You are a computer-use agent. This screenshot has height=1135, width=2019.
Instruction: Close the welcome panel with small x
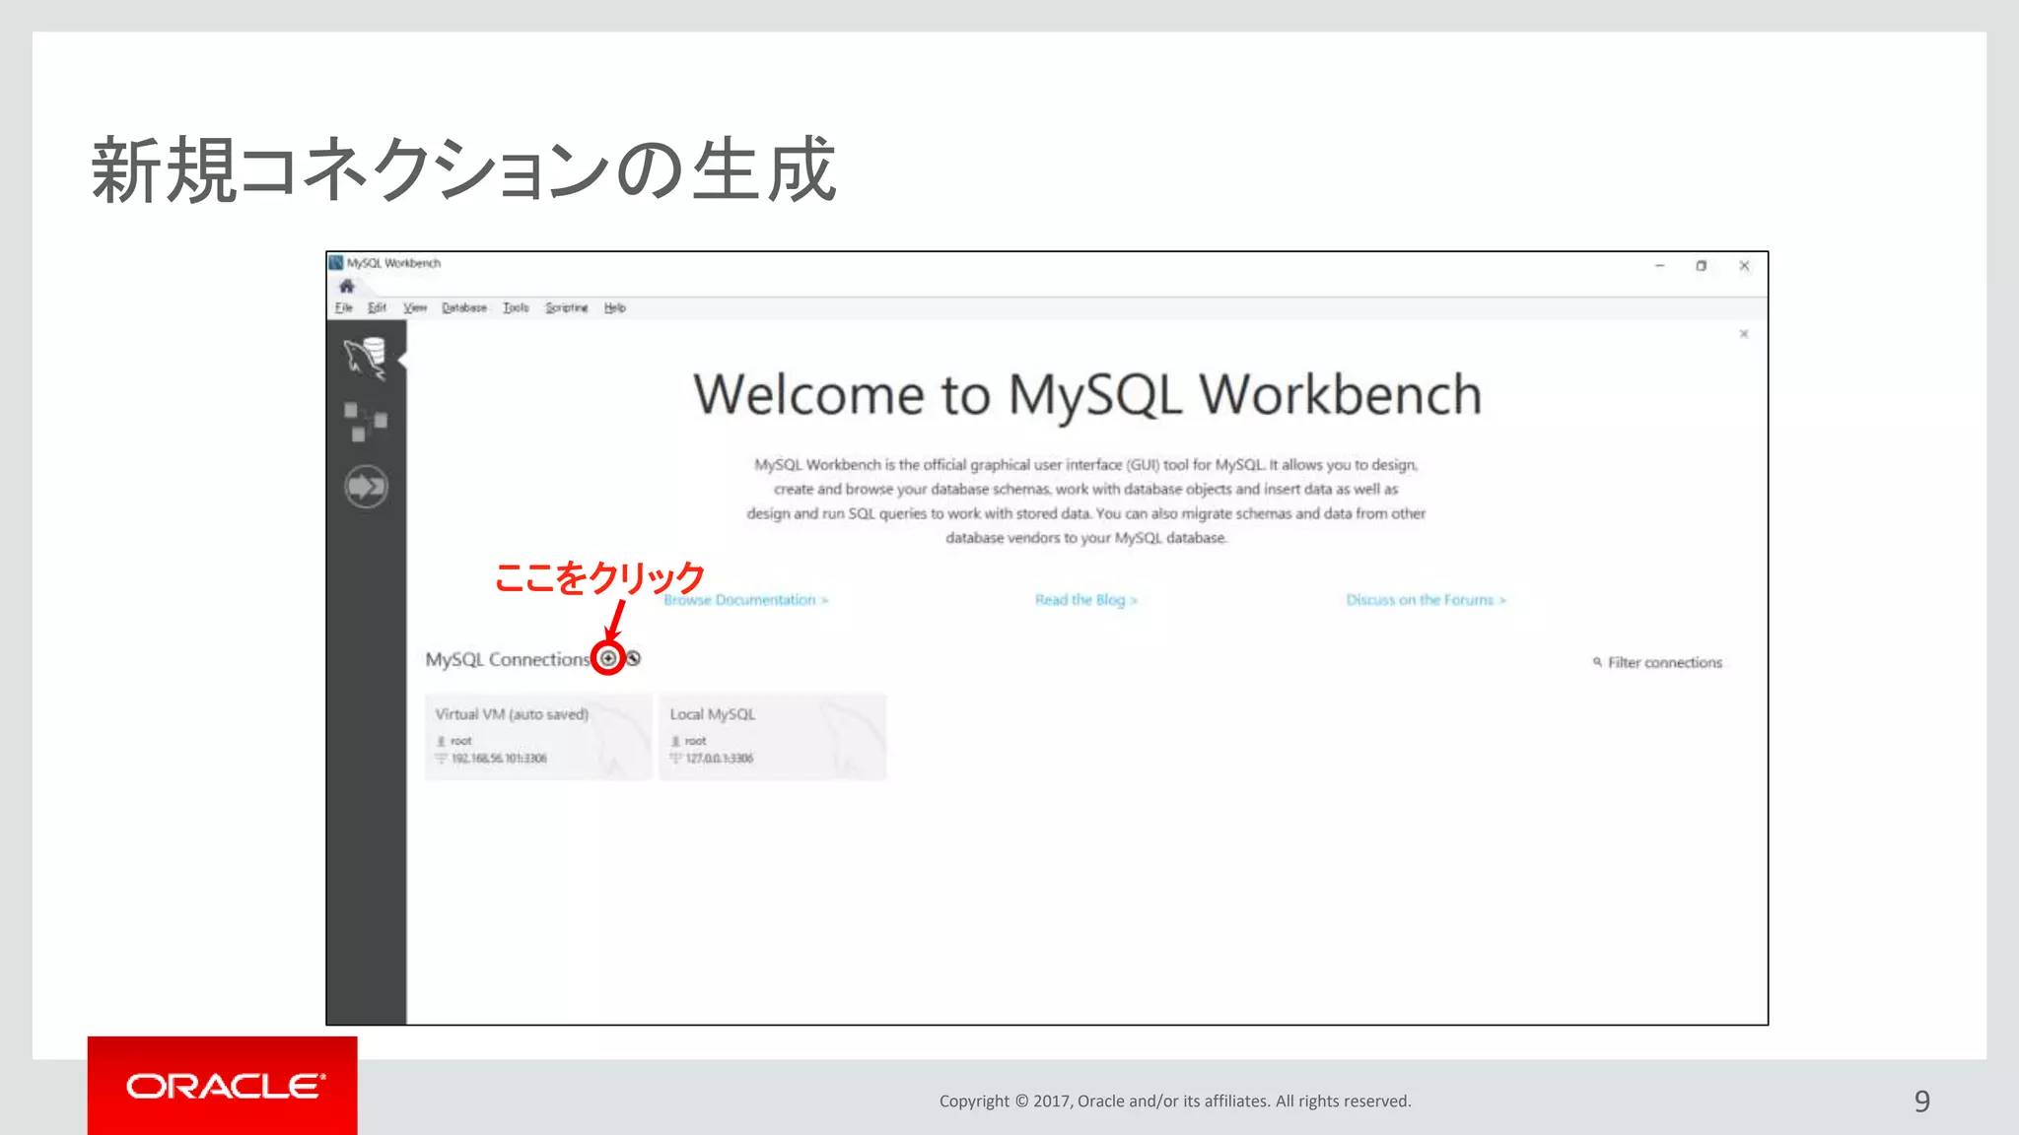[x=1744, y=334]
